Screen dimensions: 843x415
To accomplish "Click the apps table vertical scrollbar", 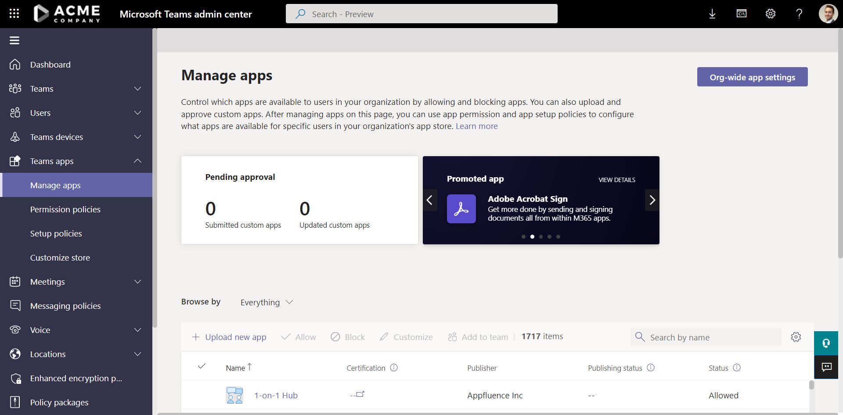I will 811,385.
